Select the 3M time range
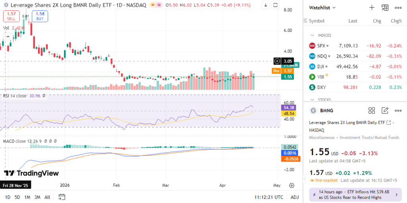 click(37, 197)
